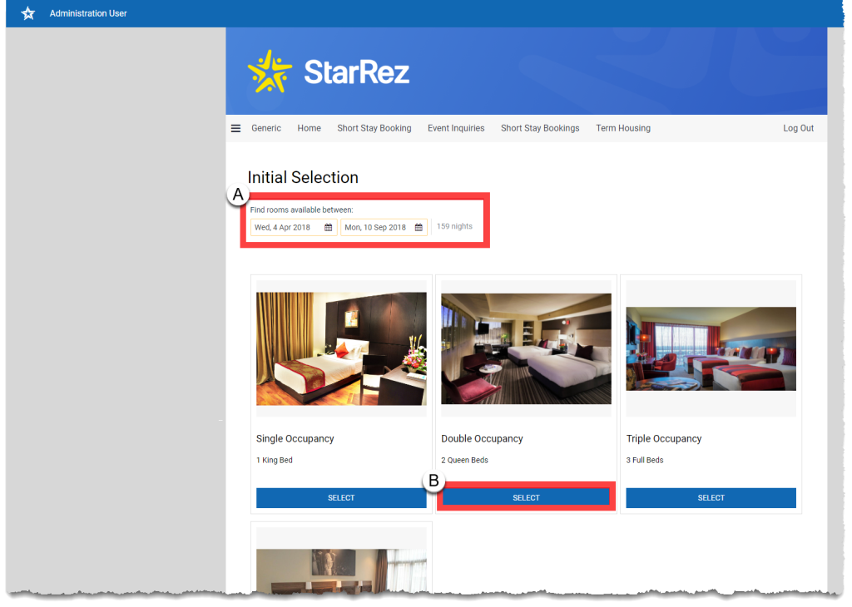Click the star icon in top bar
Screen dimensions: 852x607
(28, 13)
